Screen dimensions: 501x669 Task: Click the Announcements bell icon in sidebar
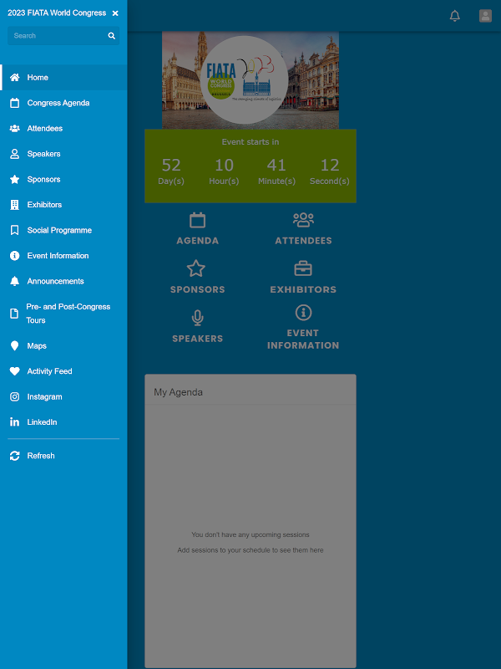[x=14, y=281]
